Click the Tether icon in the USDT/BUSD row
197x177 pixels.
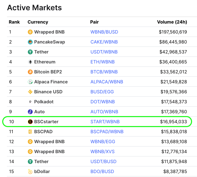pos(30,162)
